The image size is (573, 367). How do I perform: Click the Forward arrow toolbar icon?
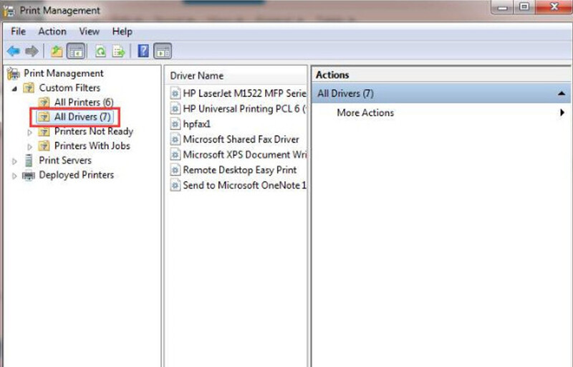32,51
